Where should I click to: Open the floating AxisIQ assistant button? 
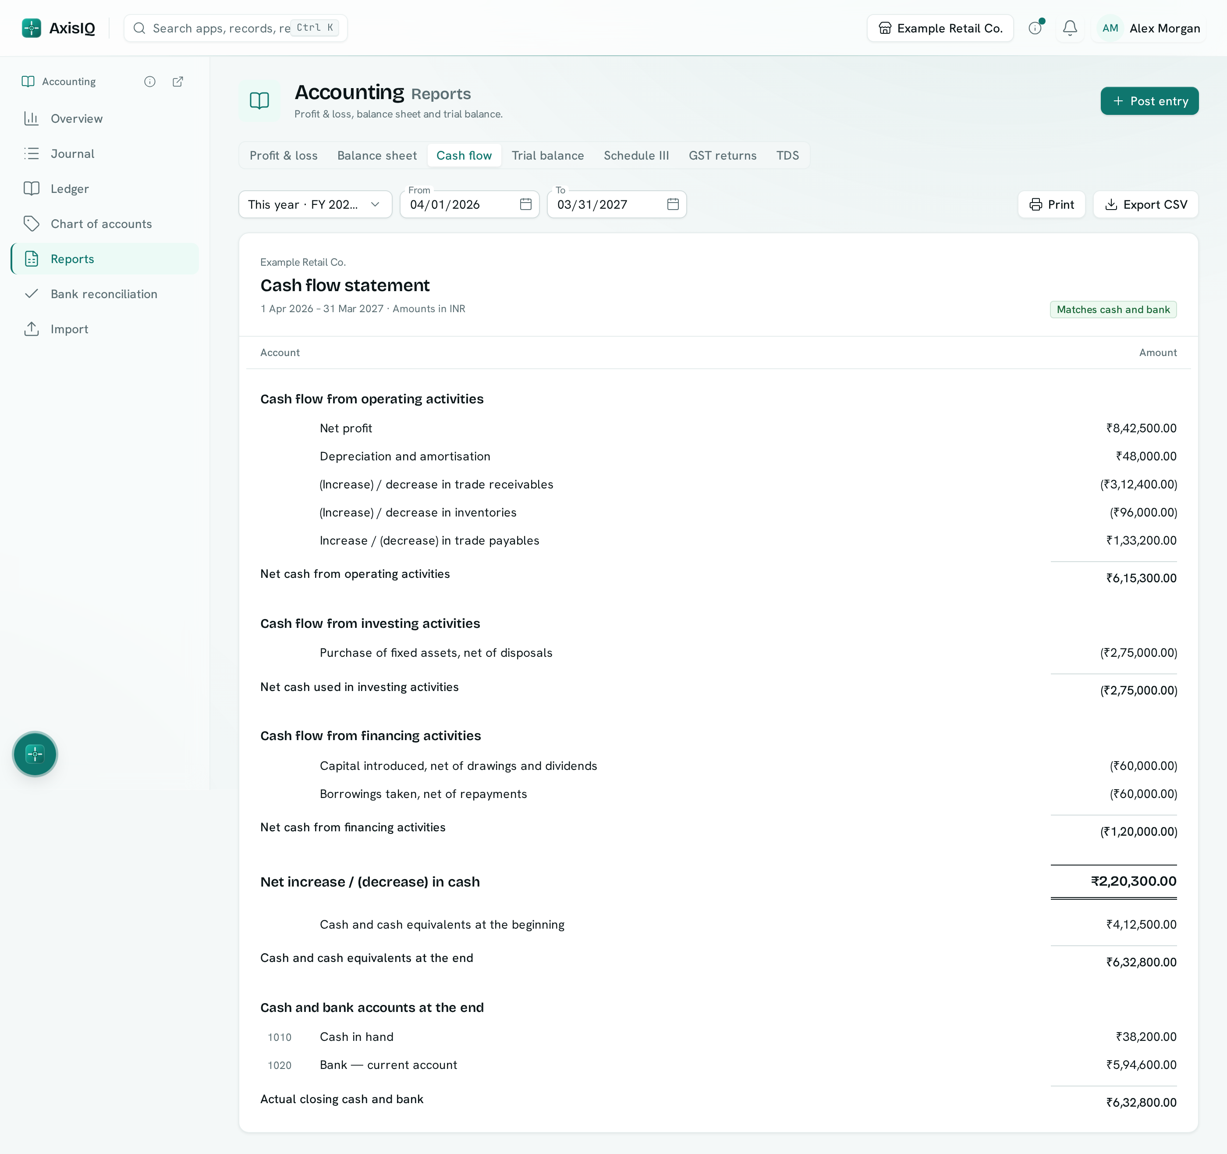point(35,754)
